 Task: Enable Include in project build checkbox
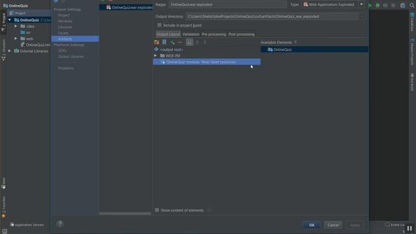click(159, 25)
